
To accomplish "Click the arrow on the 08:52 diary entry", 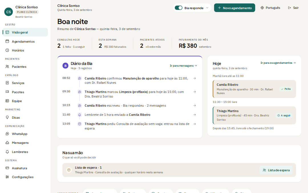I will click(194, 78).
